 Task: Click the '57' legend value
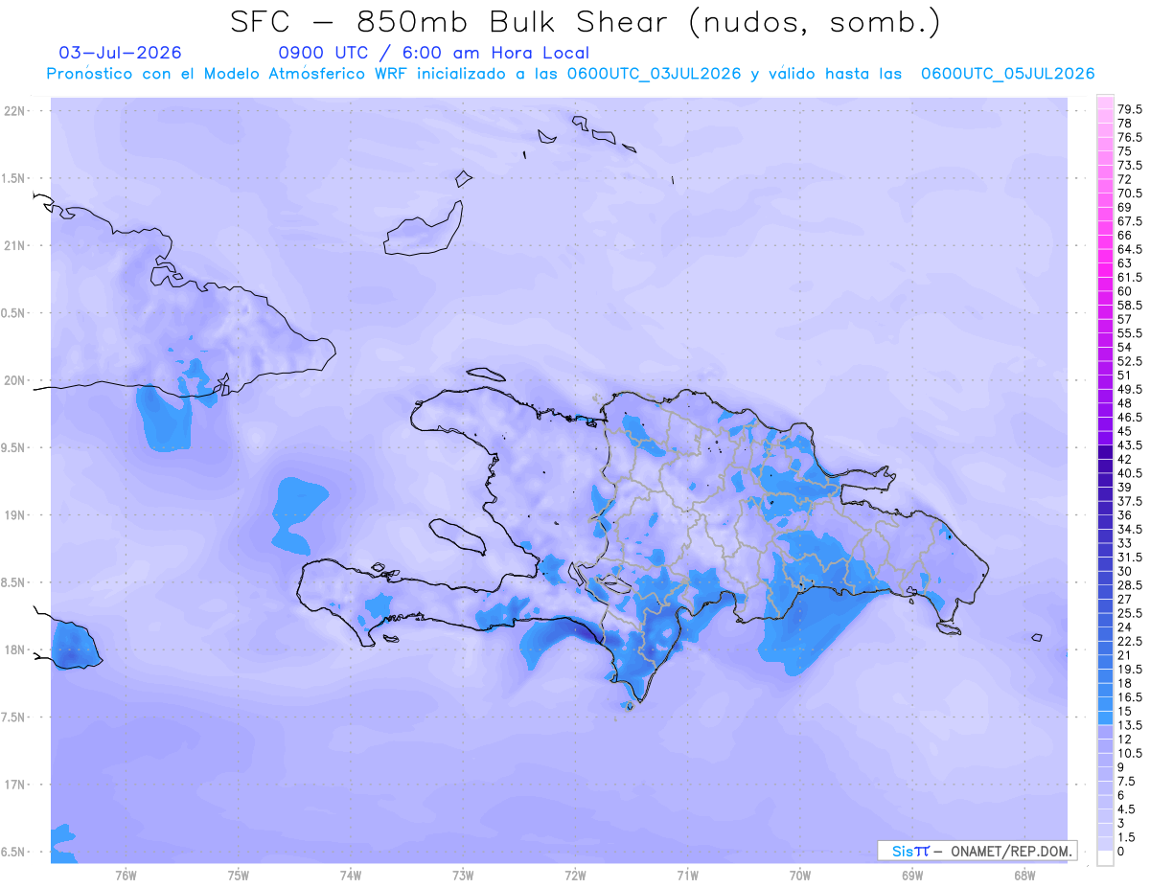pyautogui.click(x=1125, y=319)
